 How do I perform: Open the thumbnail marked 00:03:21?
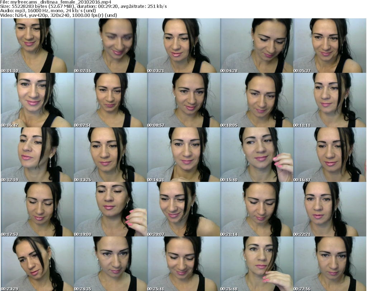click(x=183, y=46)
